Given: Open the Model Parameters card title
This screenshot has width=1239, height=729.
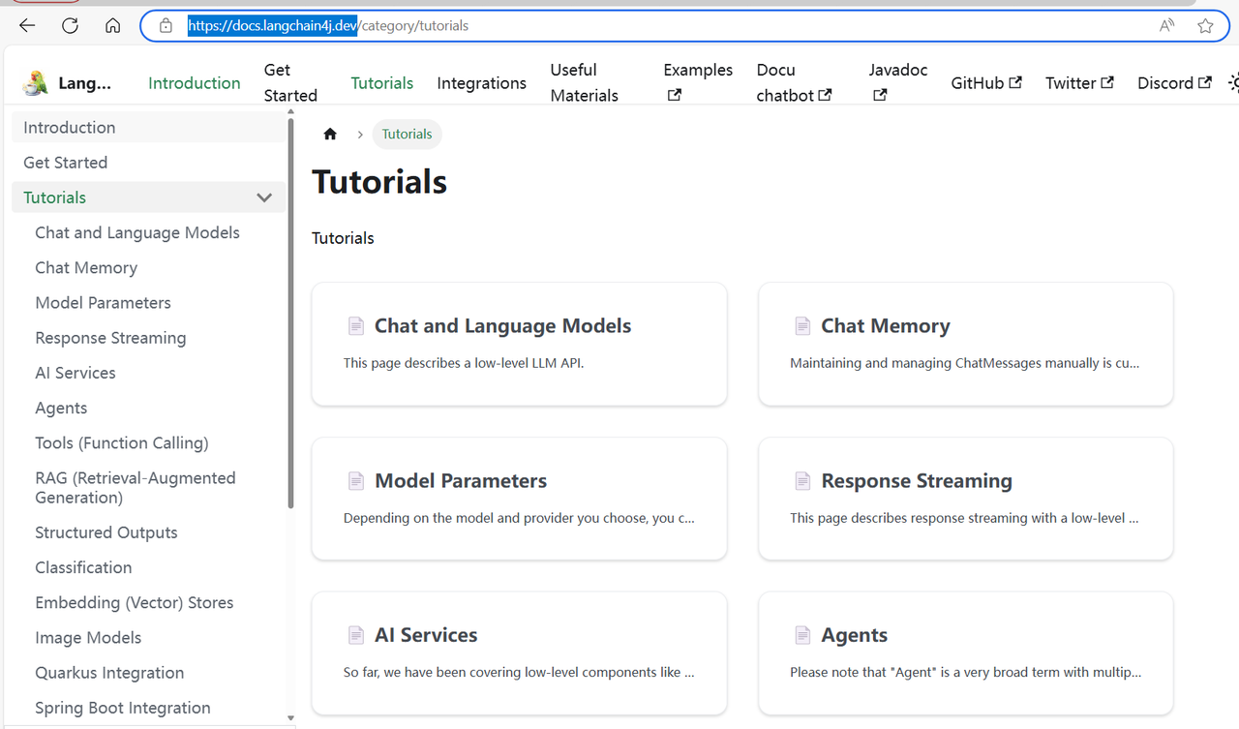Looking at the screenshot, I should (461, 481).
